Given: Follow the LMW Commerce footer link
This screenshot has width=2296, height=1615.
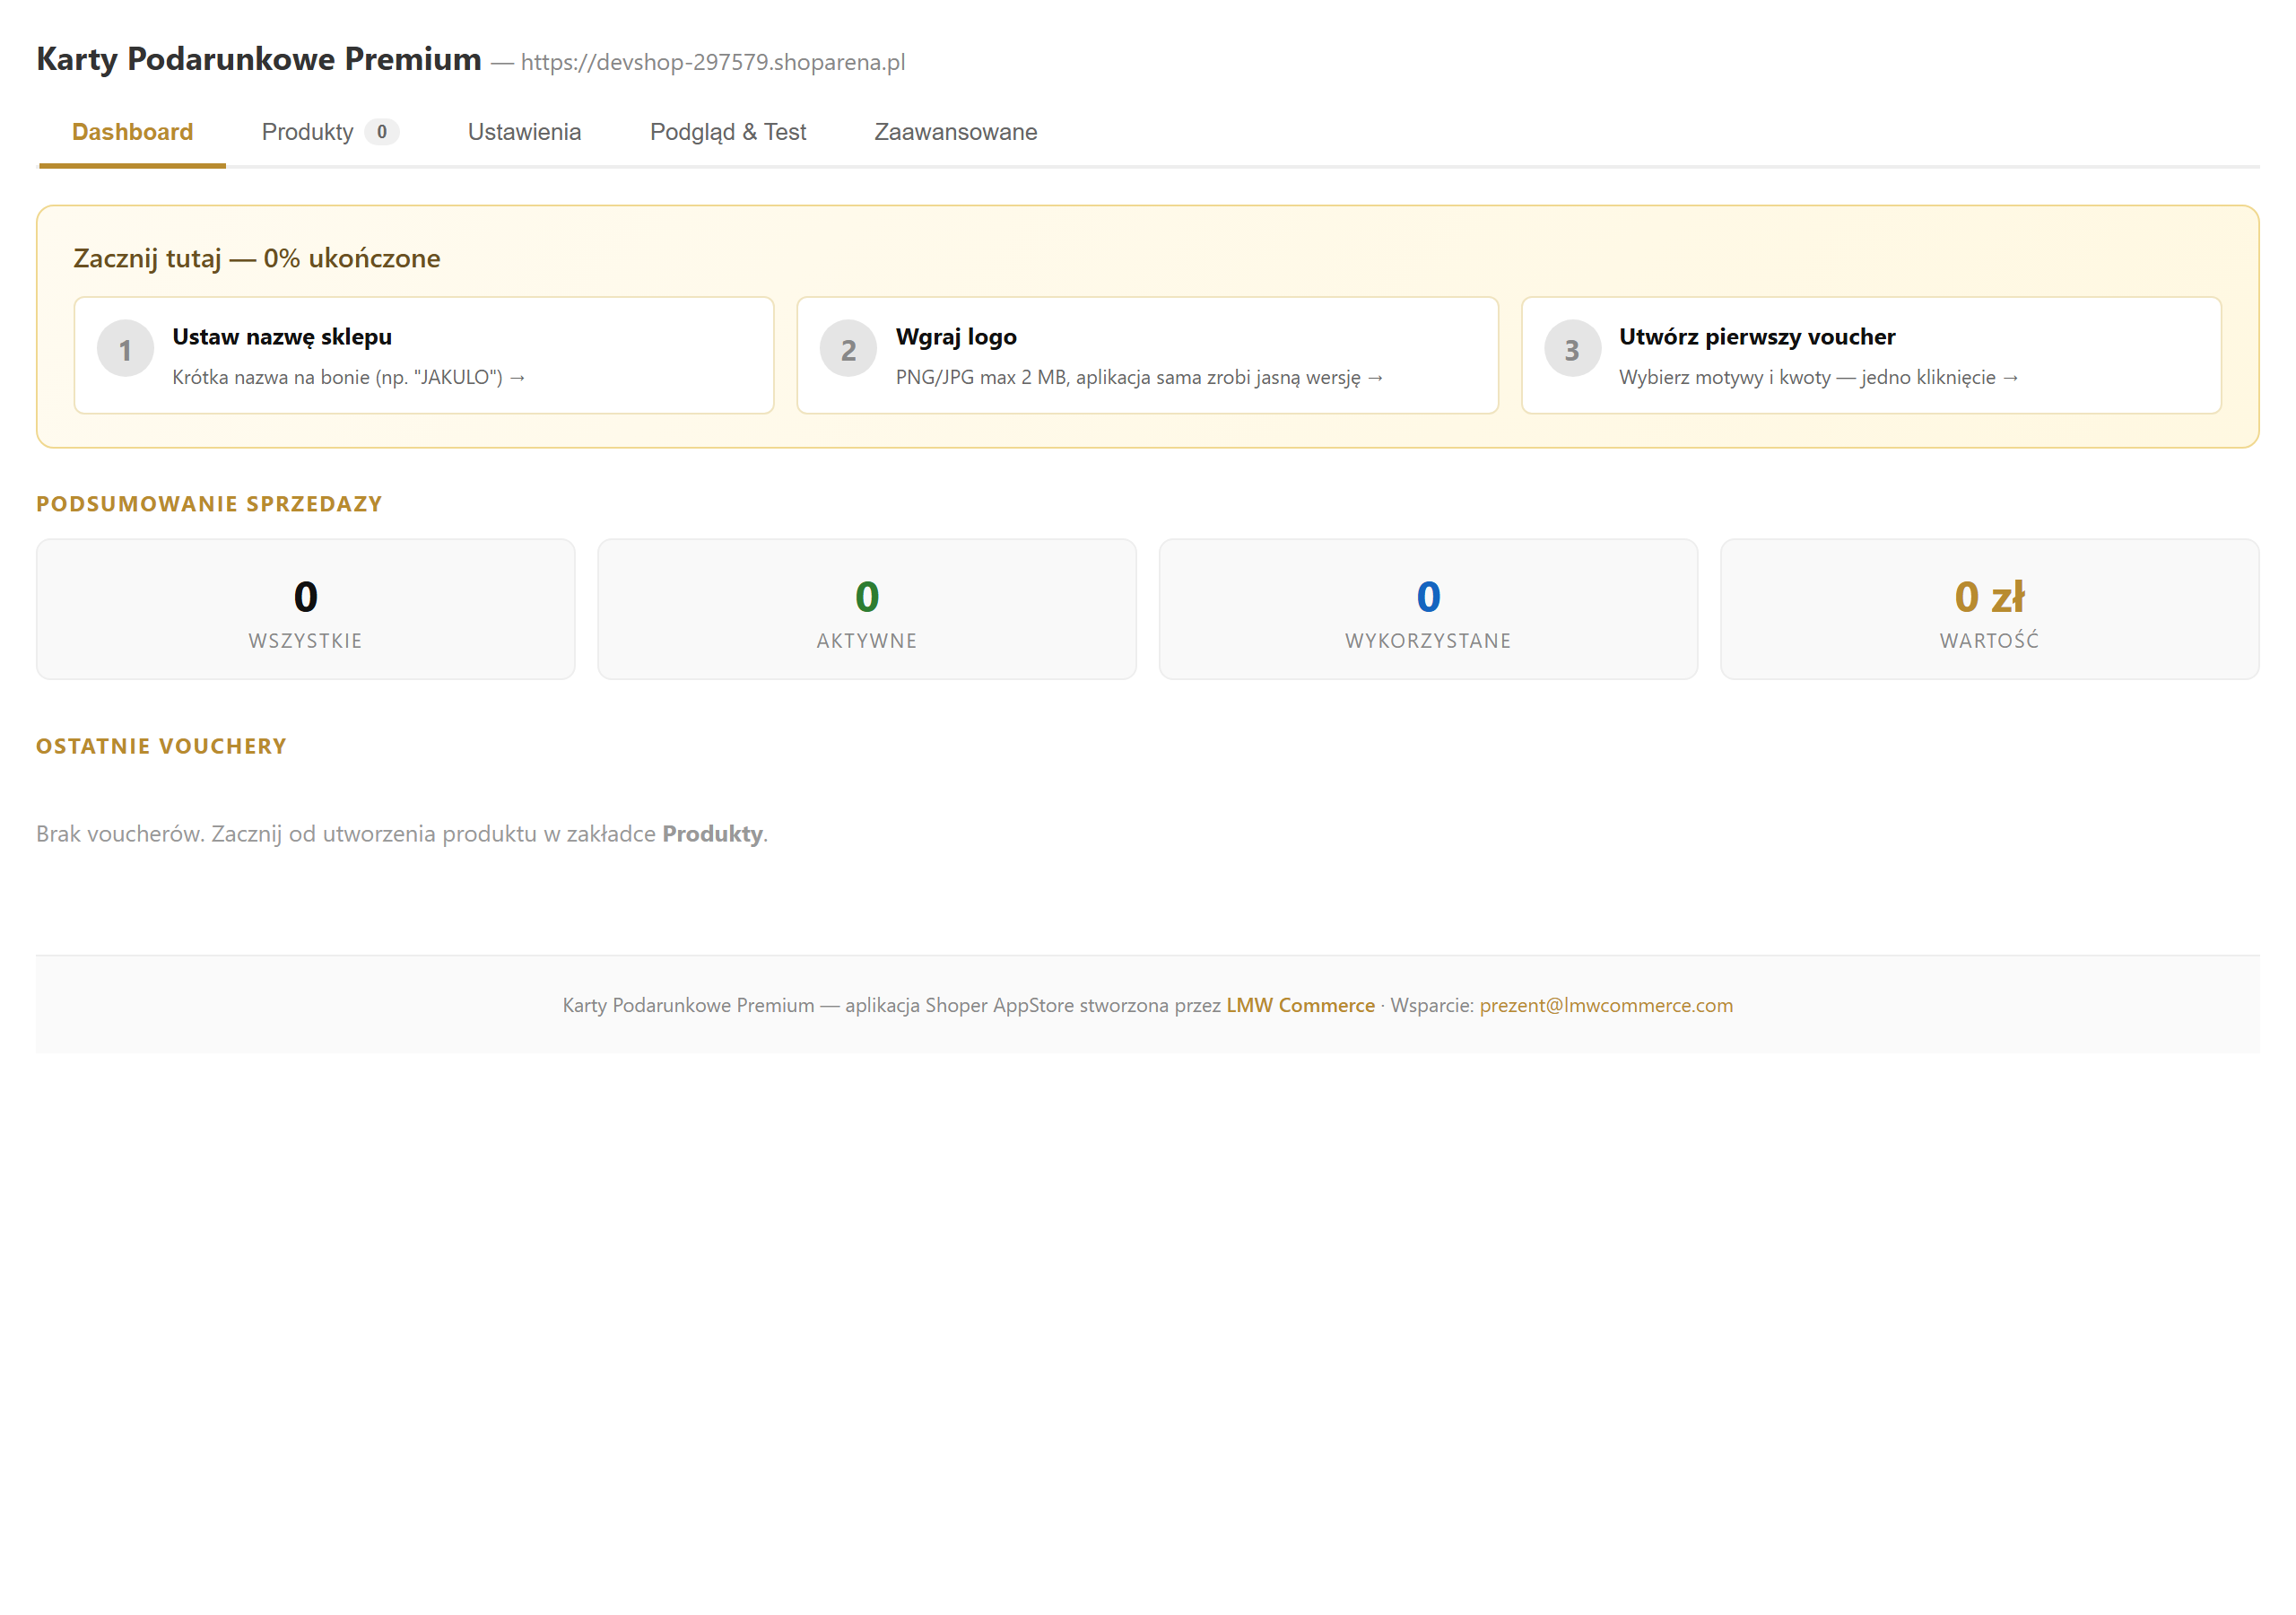Looking at the screenshot, I should tap(1301, 1006).
